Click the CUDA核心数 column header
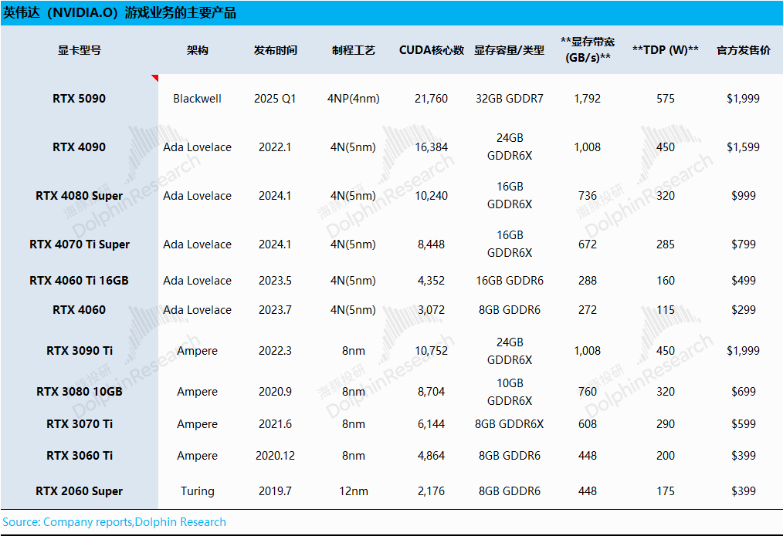This screenshot has height=536, width=783. pos(432,50)
